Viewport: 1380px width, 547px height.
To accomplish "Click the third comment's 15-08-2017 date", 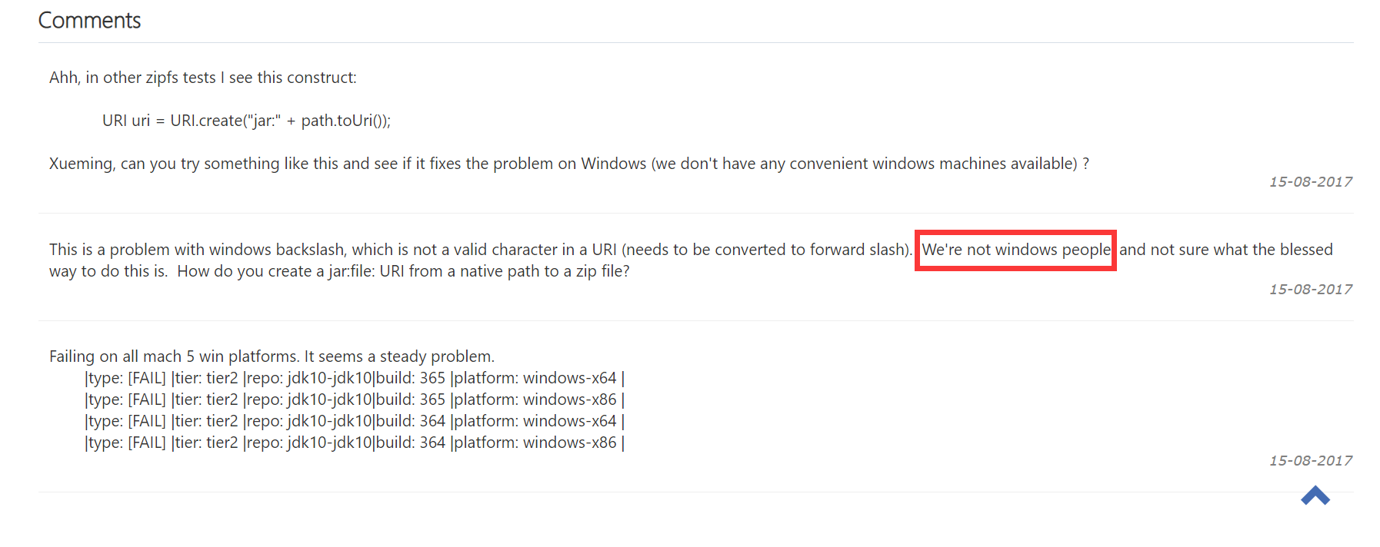I will click(x=1310, y=460).
